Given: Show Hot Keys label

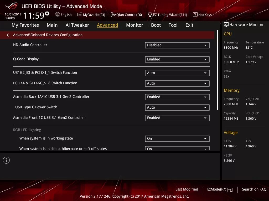Looking at the screenshot, I should click(205, 15).
